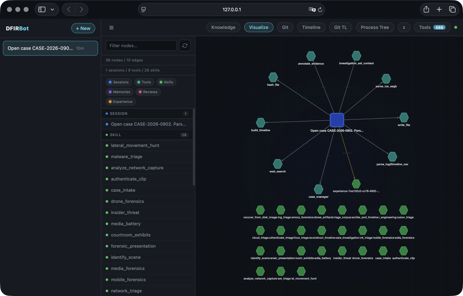Image resolution: width=463 pixels, height=296 pixels.
Task: Click the experience-7ee102c0 node
Action: pos(356,184)
